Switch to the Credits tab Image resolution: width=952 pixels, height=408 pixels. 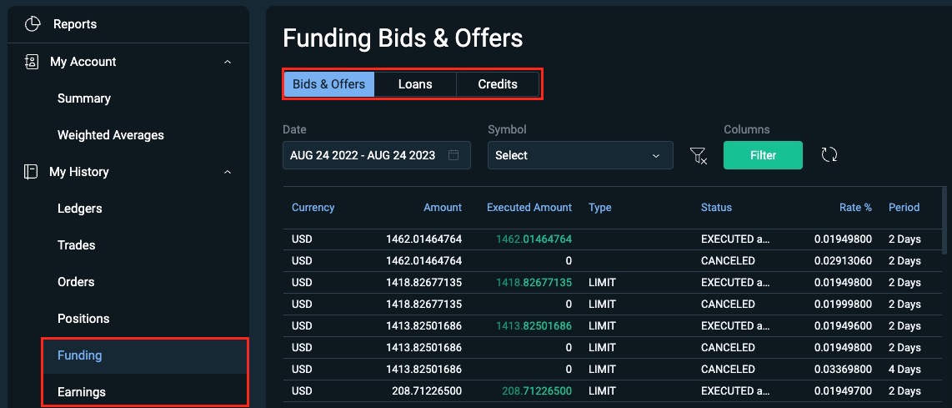coord(498,84)
